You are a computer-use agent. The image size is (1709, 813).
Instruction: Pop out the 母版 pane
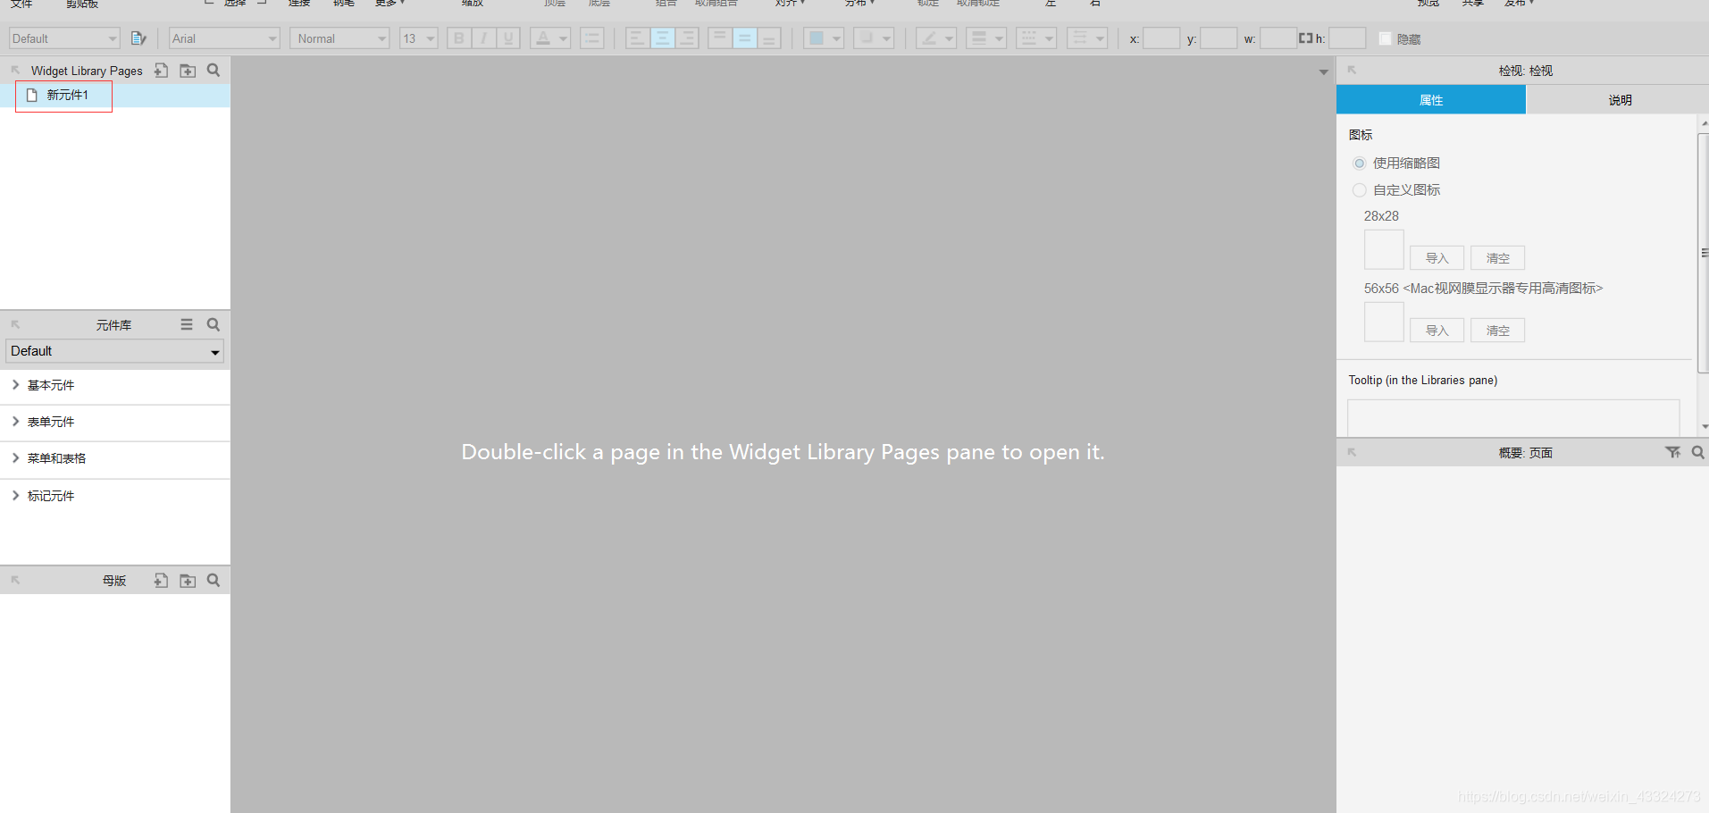coord(15,581)
